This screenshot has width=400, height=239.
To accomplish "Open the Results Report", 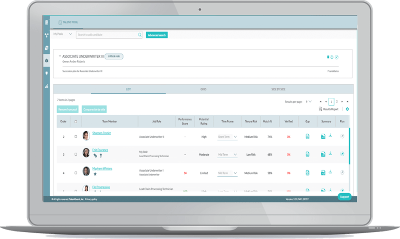I will pos(328,109).
